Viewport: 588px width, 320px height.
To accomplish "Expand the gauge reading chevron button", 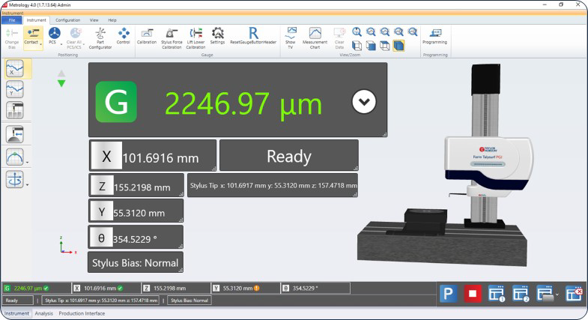I will pyautogui.click(x=364, y=102).
